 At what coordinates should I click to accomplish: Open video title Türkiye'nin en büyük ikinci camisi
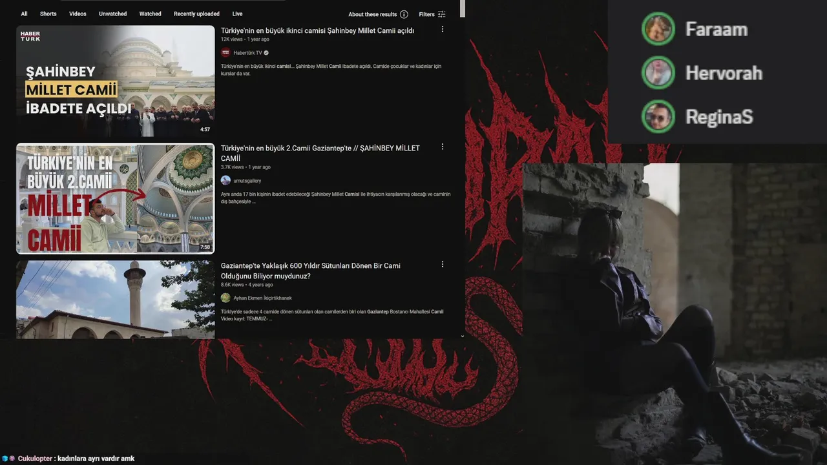tap(317, 30)
